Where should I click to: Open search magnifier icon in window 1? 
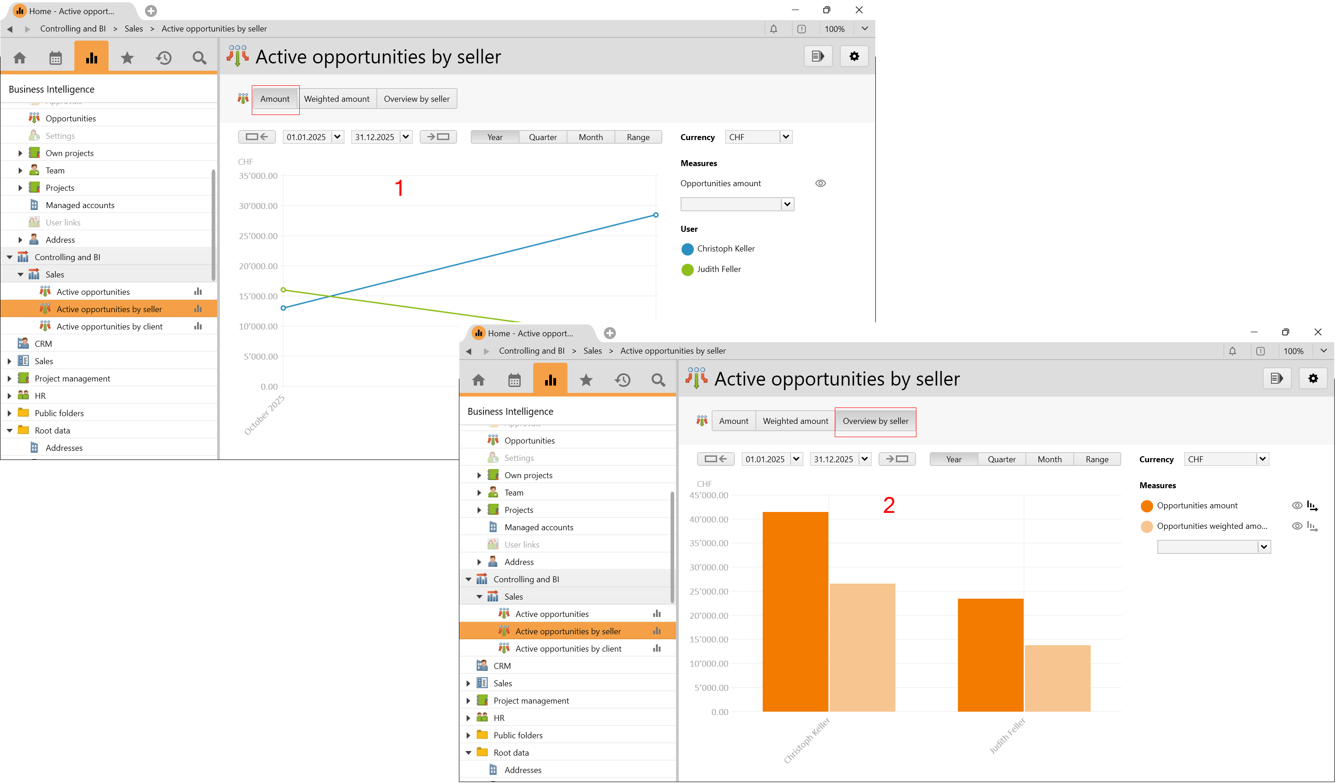(199, 57)
